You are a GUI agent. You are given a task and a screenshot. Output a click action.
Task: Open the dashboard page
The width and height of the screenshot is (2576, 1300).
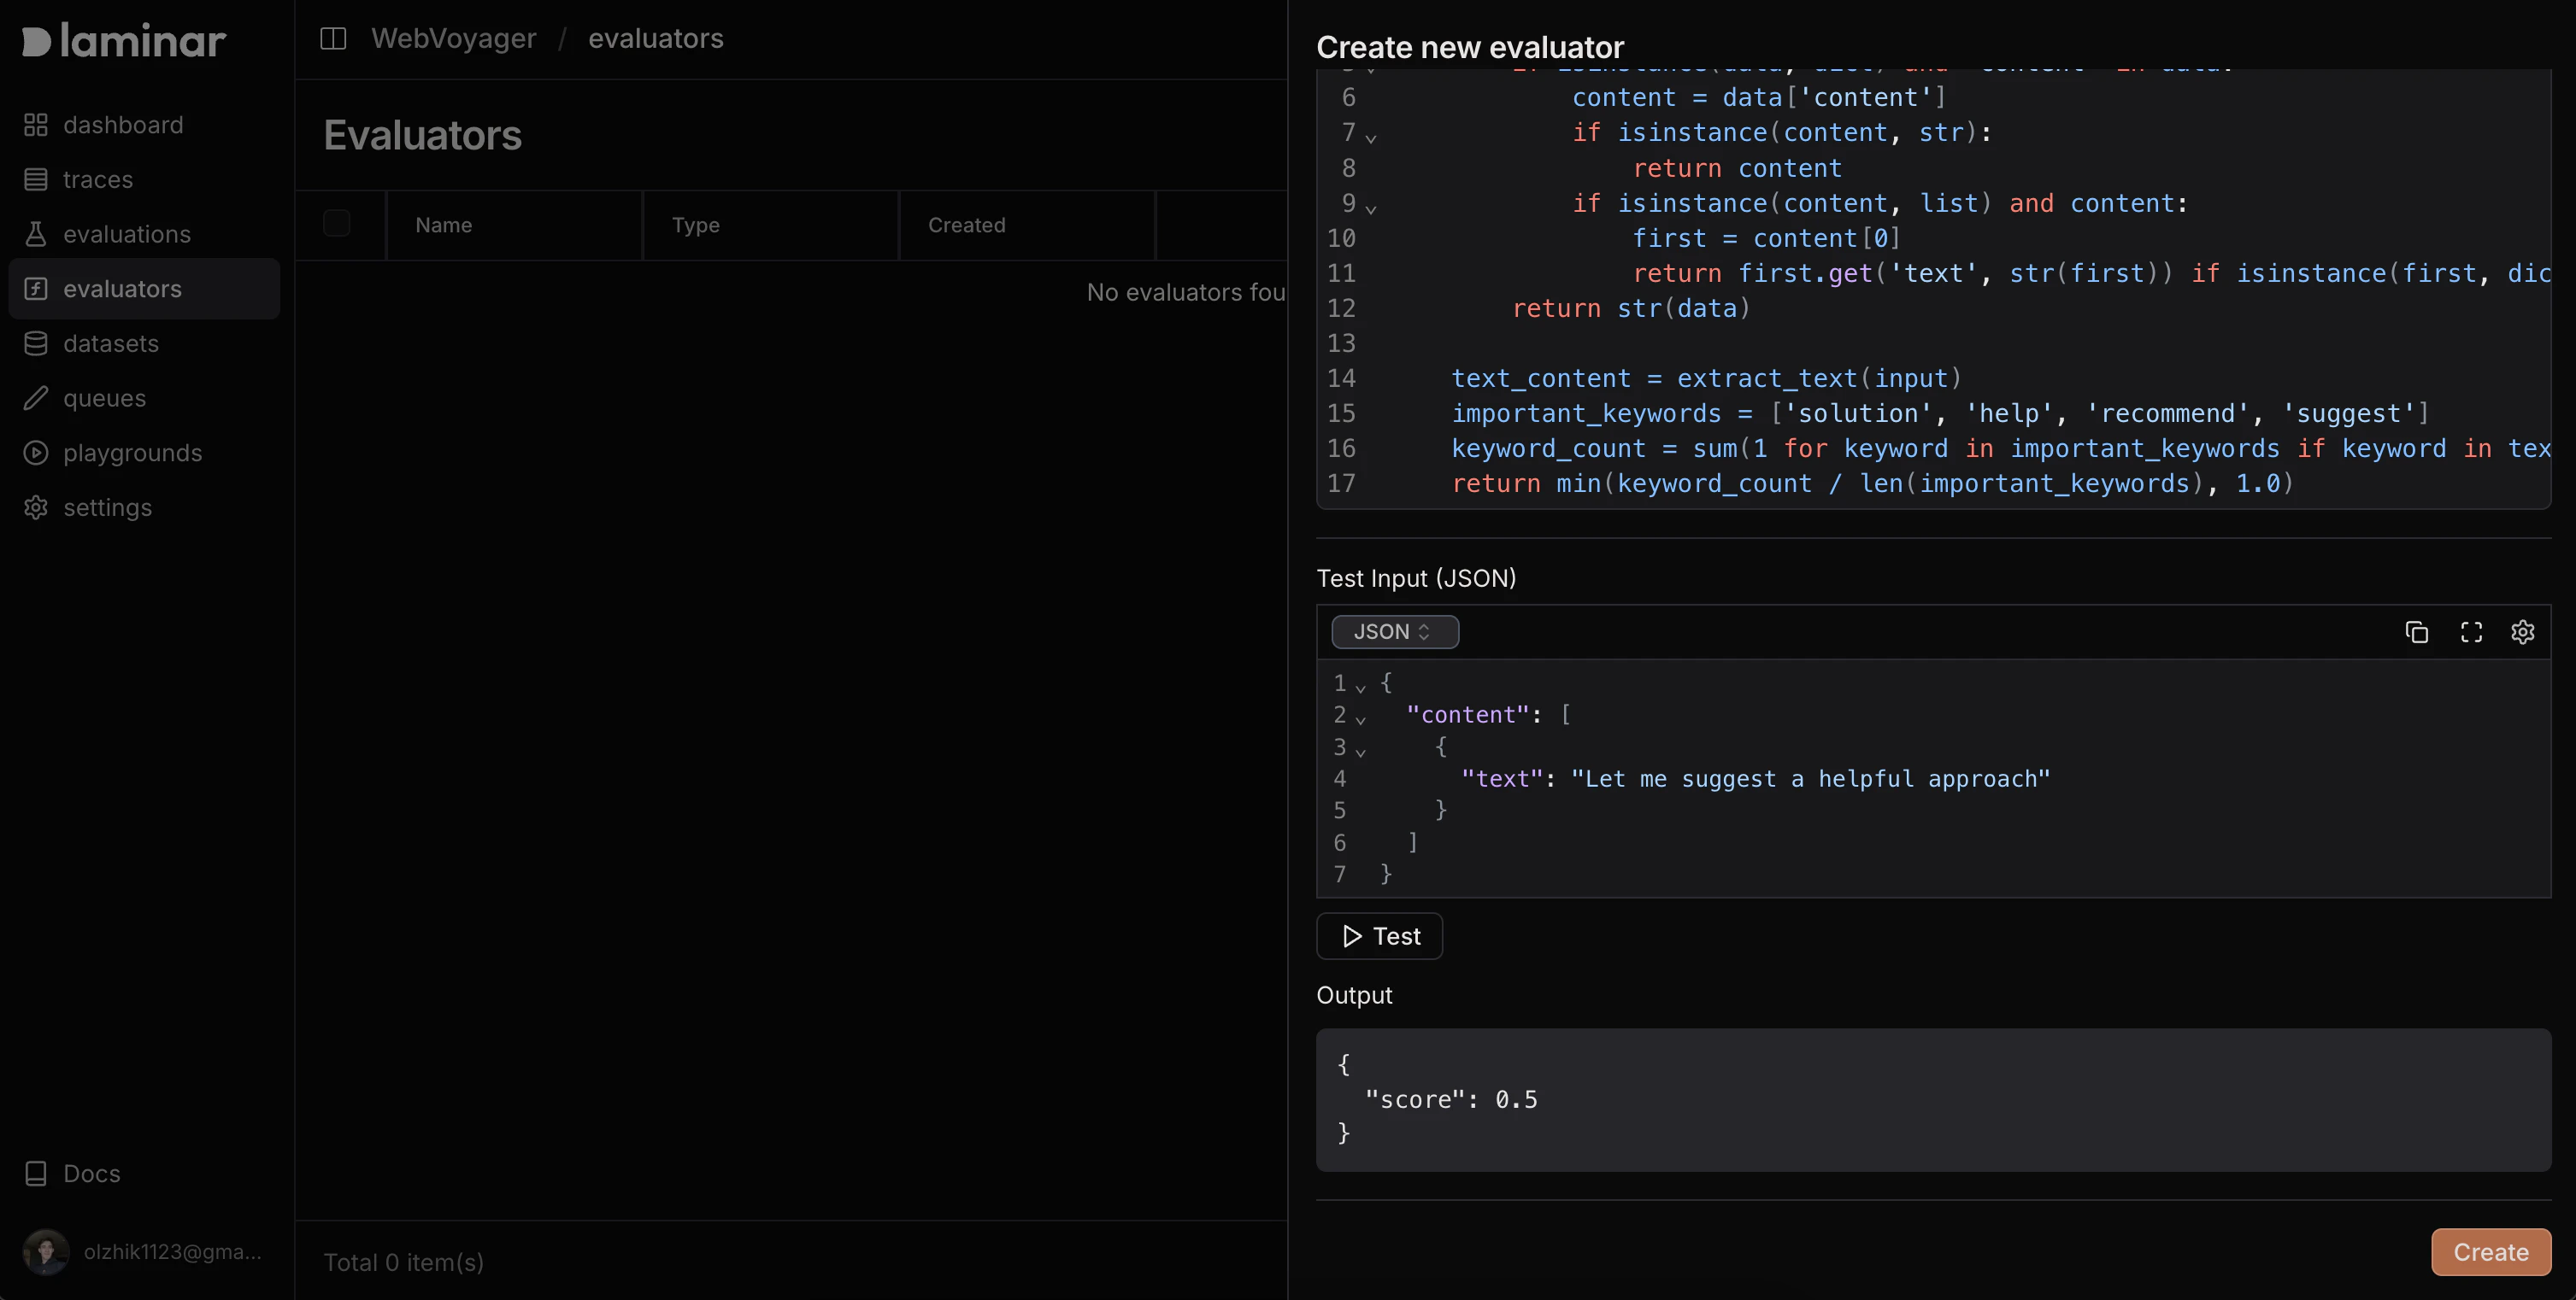122,125
